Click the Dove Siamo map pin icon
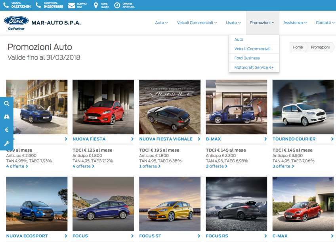The width and height of the screenshot is (336, 242). point(95,5)
